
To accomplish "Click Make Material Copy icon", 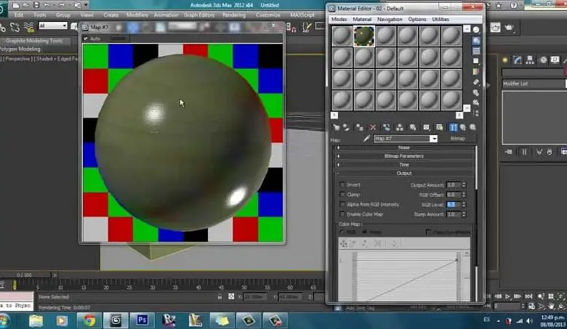I will coord(386,127).
